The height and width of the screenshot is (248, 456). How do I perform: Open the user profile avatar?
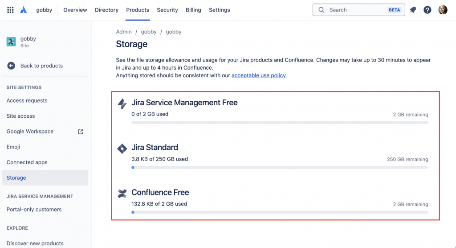click(443, 10)
